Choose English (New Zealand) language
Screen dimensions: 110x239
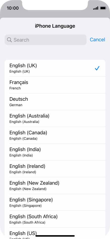55,186
